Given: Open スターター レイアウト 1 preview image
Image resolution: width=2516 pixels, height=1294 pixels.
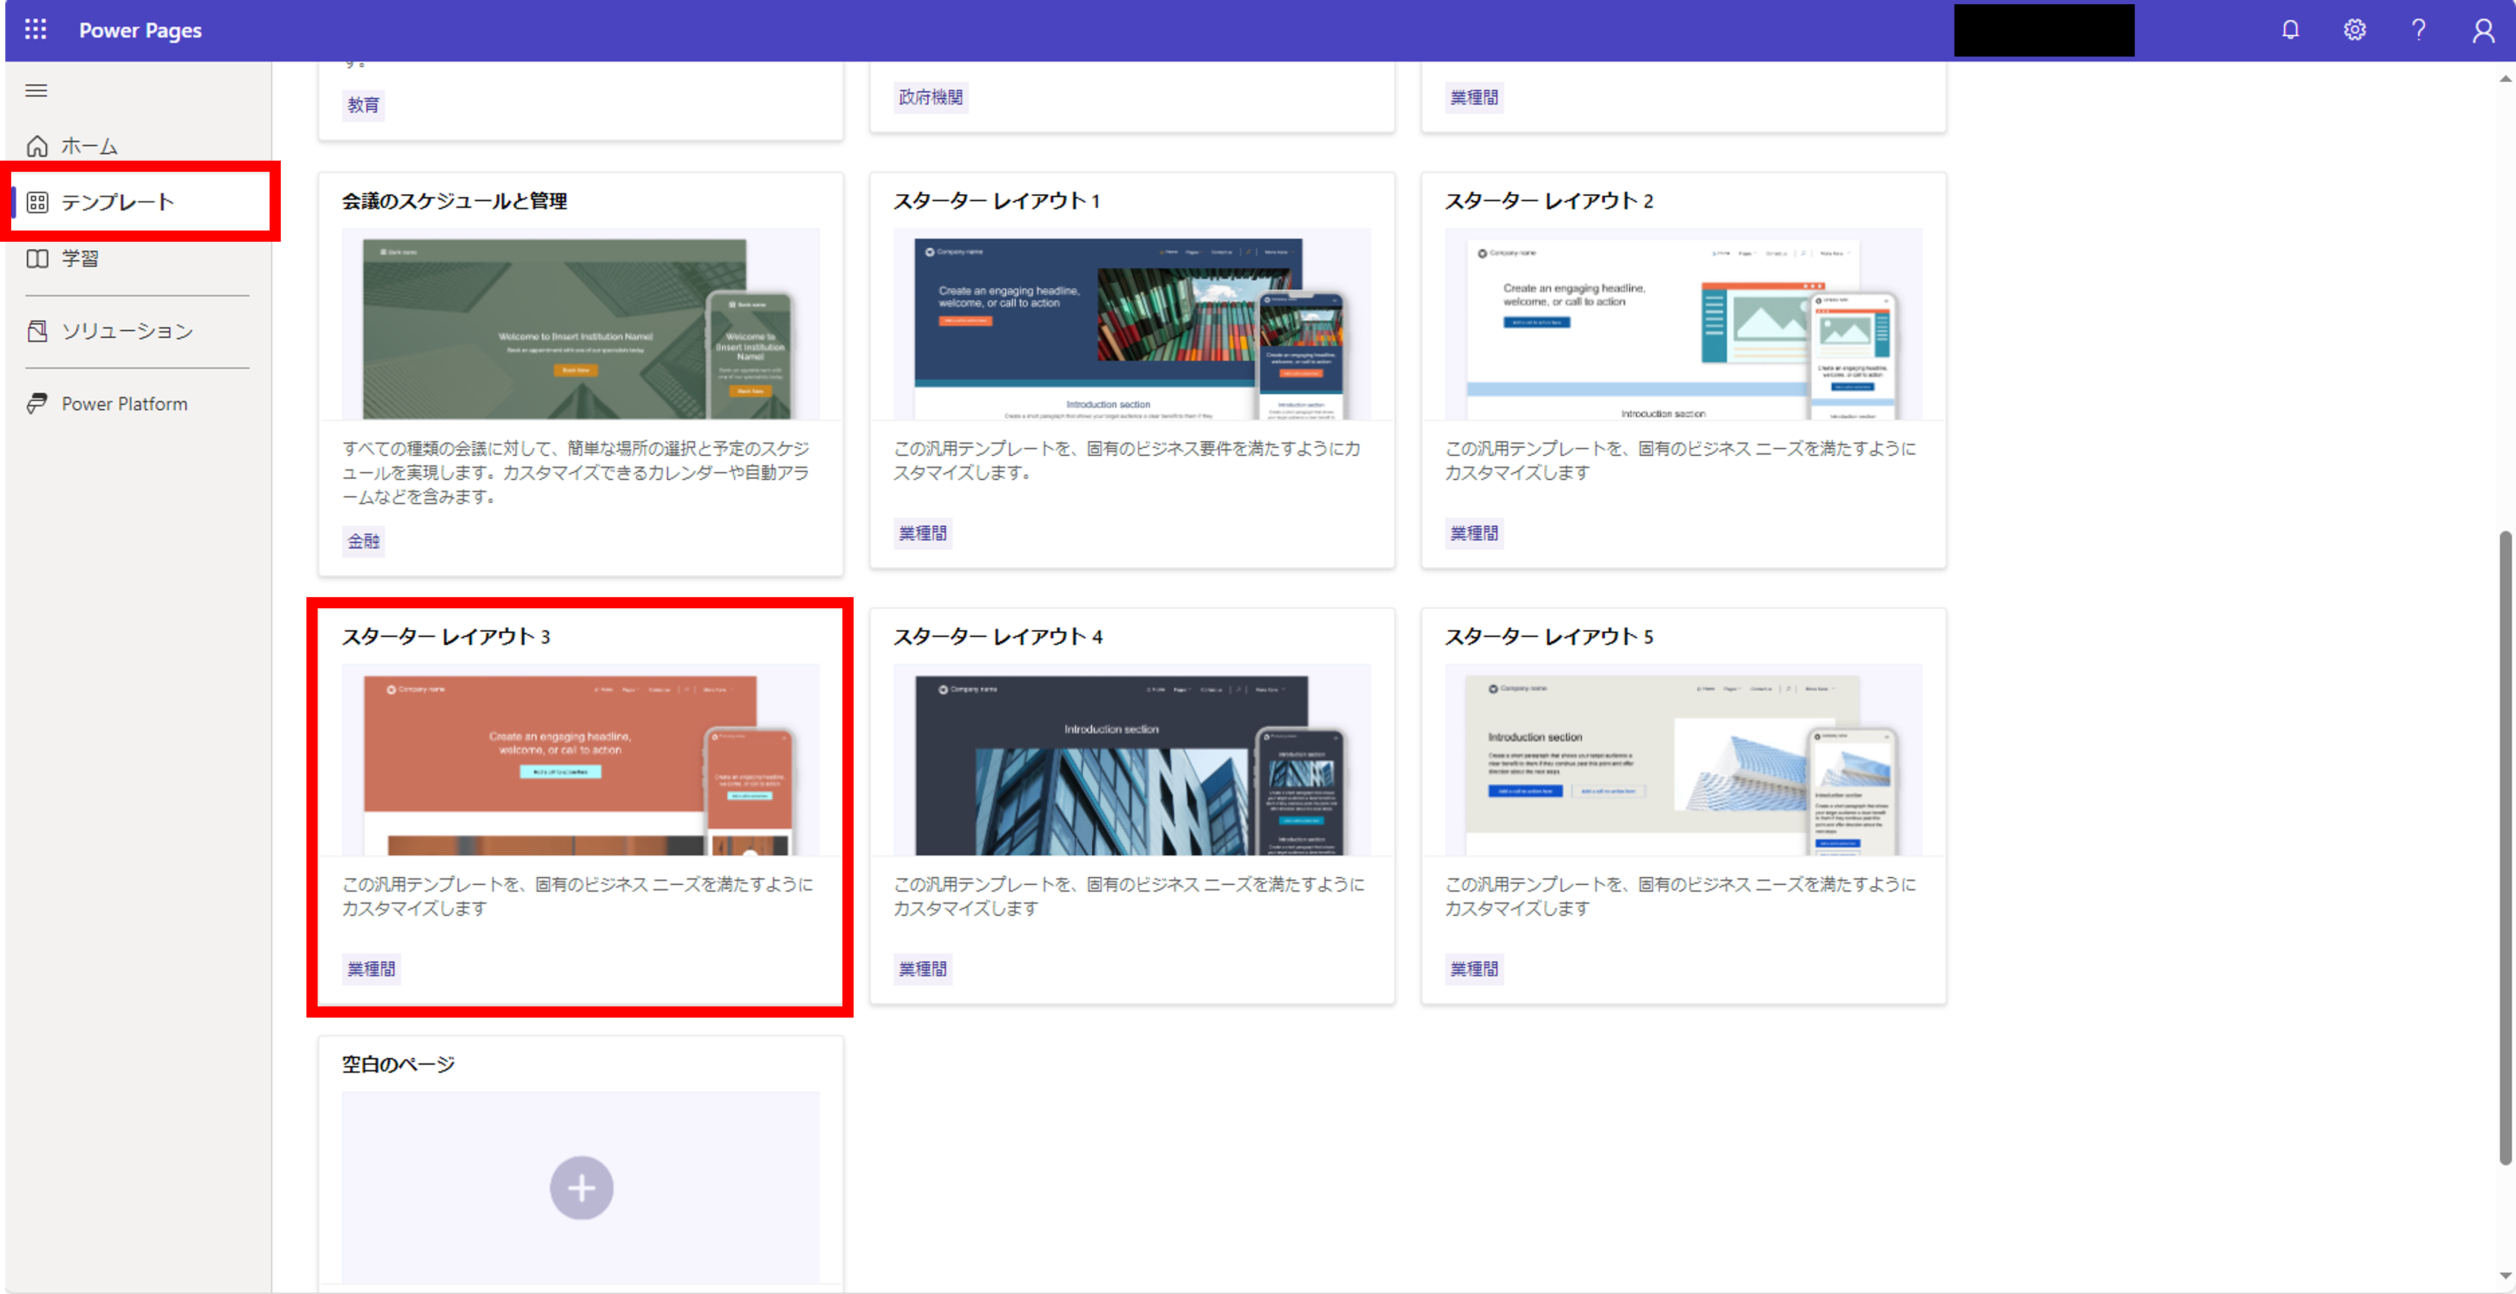Looking at the screenshot, I should point(1132,324).
